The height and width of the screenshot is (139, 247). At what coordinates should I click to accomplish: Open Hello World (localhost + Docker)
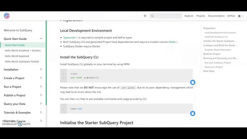[x=23, y=51]
